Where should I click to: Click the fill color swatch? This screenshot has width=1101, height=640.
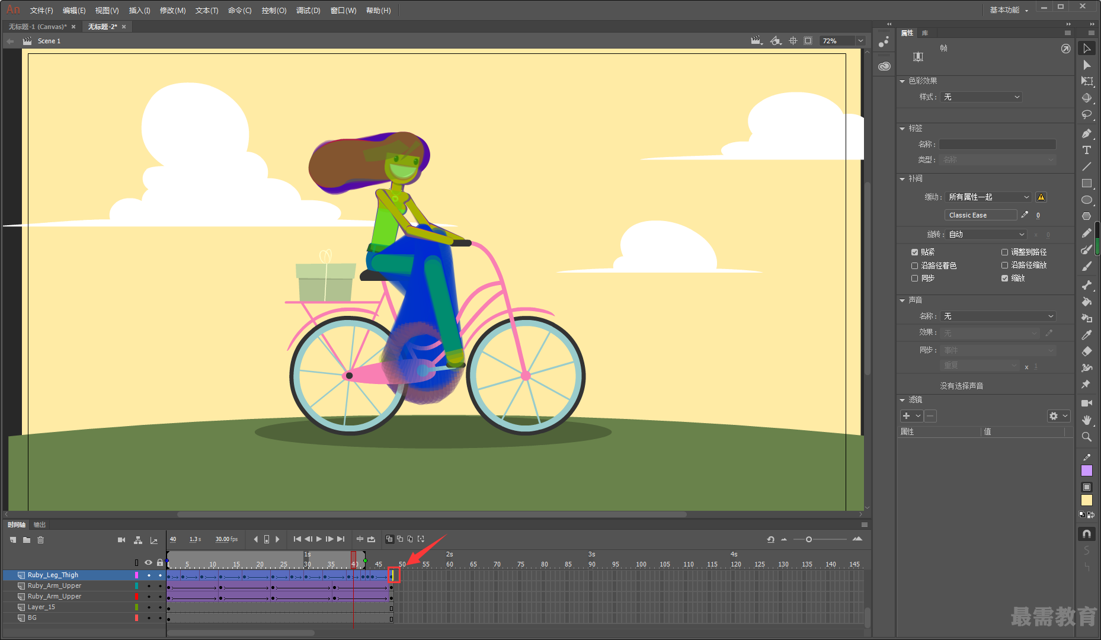[x=1087, y=501]
